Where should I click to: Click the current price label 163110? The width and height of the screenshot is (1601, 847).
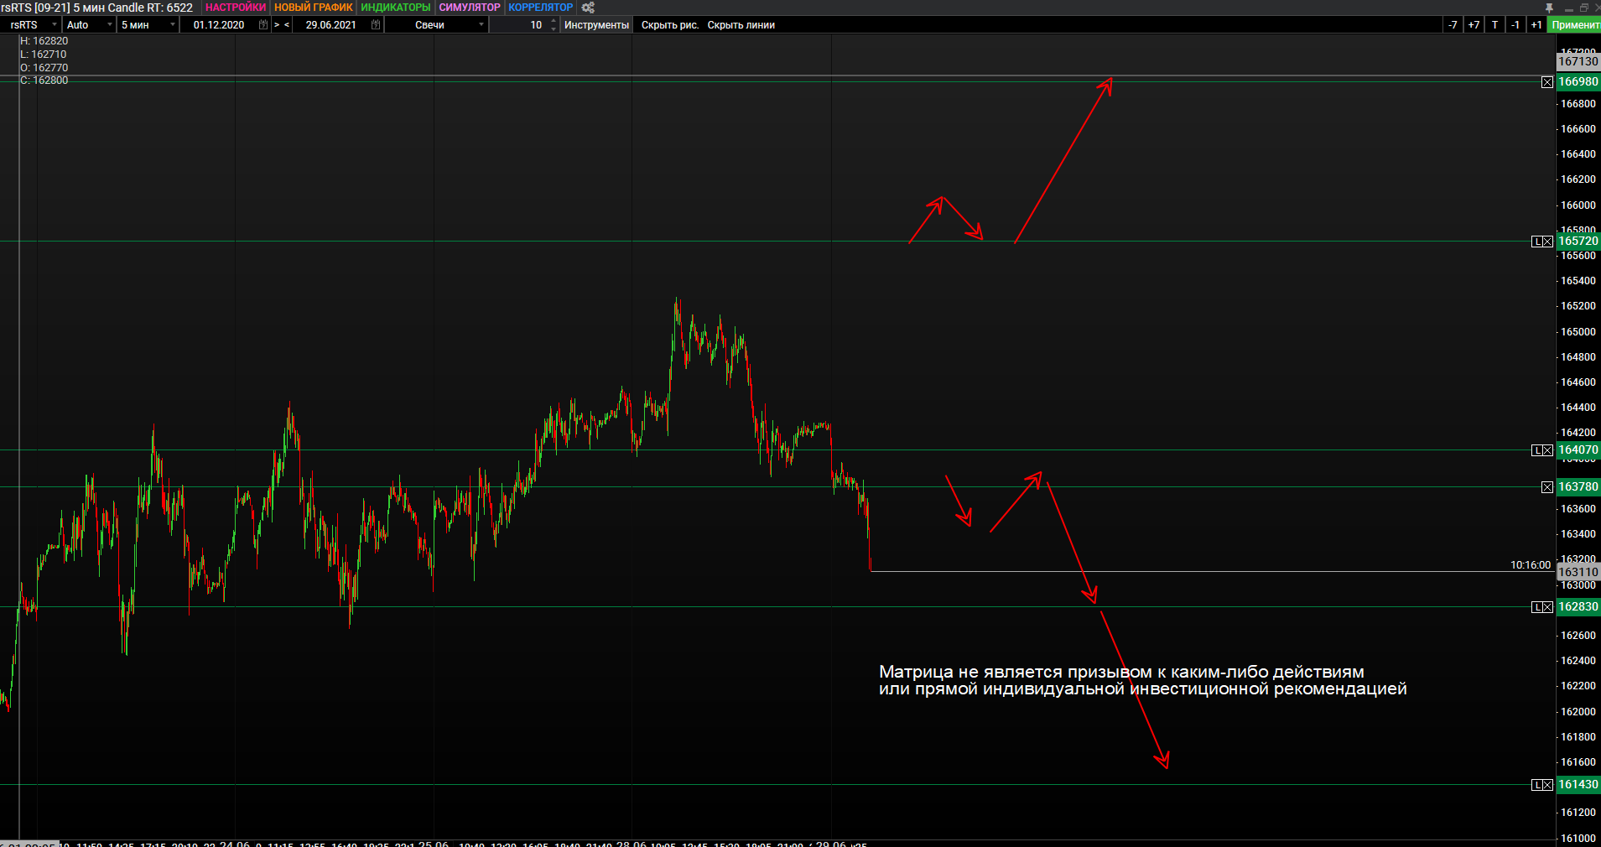tap(1578, 572)
